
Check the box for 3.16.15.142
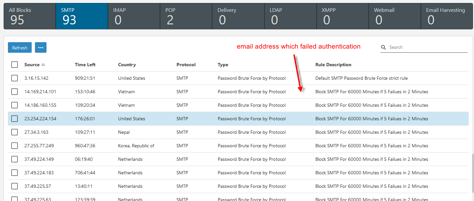[x=15, y=78]
